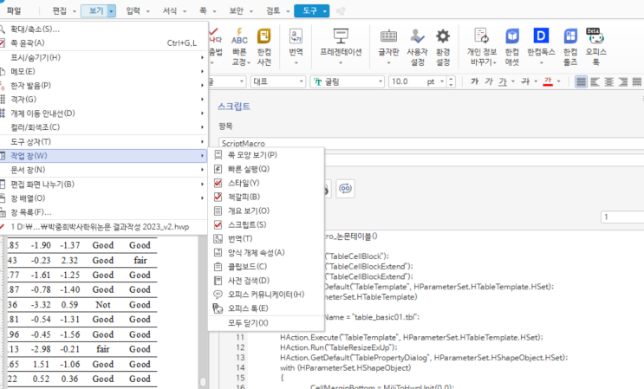The image size is (644, 389).
Task: Expand 편집 화면 나누기(B) submenu
Action: pos(102,185)
